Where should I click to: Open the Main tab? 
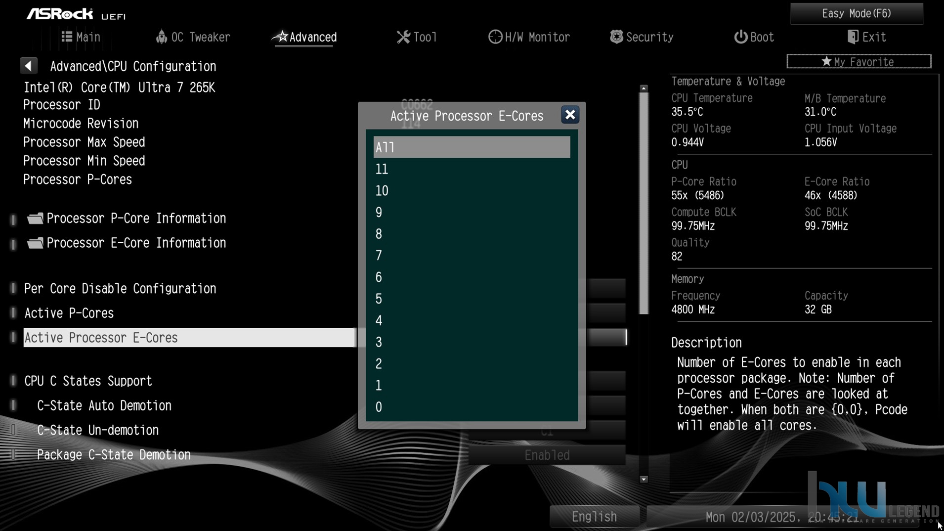(81, 37)
